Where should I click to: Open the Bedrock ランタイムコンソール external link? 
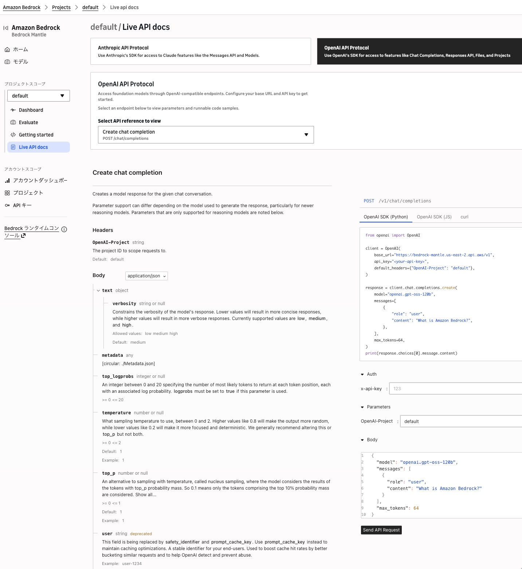pyautogui.click(x=32, y=232)
